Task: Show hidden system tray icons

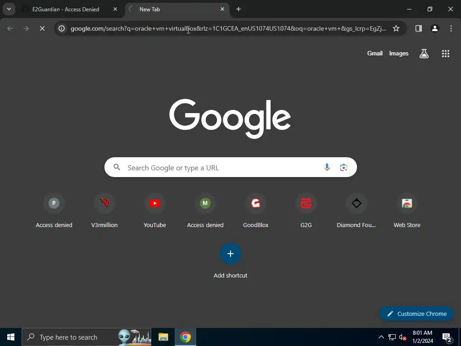Action: 381,337
